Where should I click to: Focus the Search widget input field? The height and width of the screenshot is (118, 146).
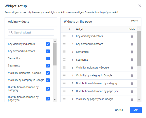tap(31, 32)
